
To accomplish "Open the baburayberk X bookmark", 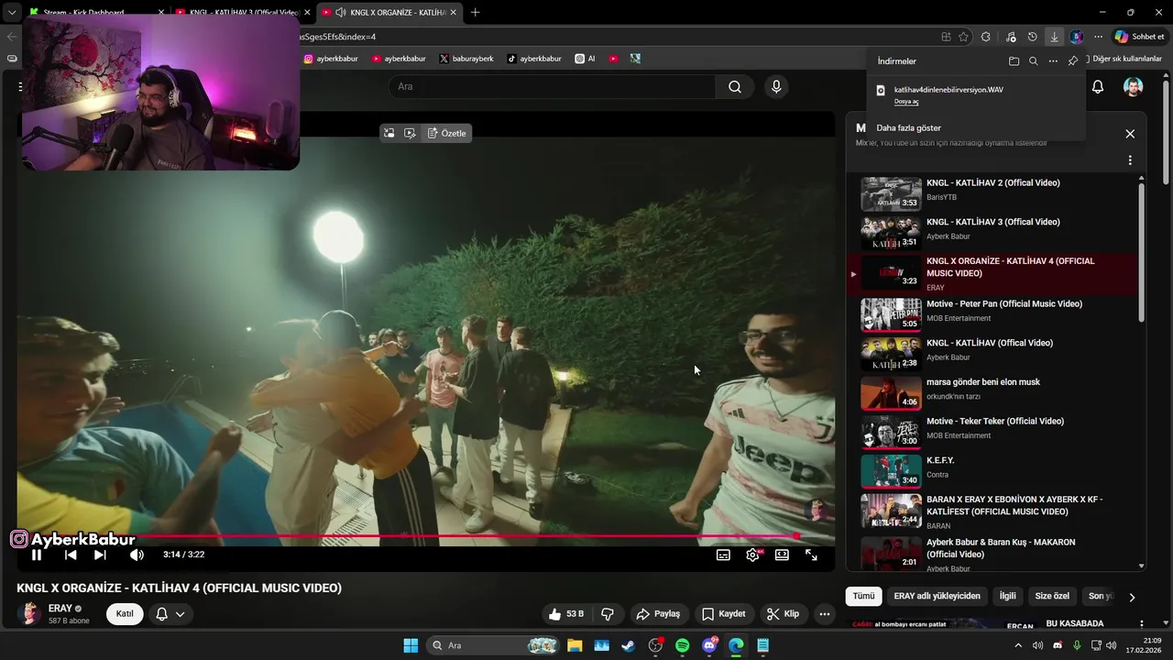I will [x=466, y=59].
